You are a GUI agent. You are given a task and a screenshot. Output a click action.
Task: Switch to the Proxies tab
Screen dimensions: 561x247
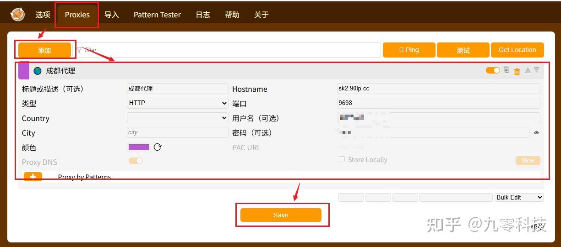[77, 15]
